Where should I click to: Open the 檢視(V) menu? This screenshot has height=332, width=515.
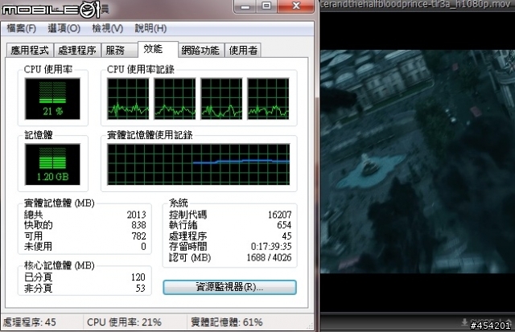(107, 29)
